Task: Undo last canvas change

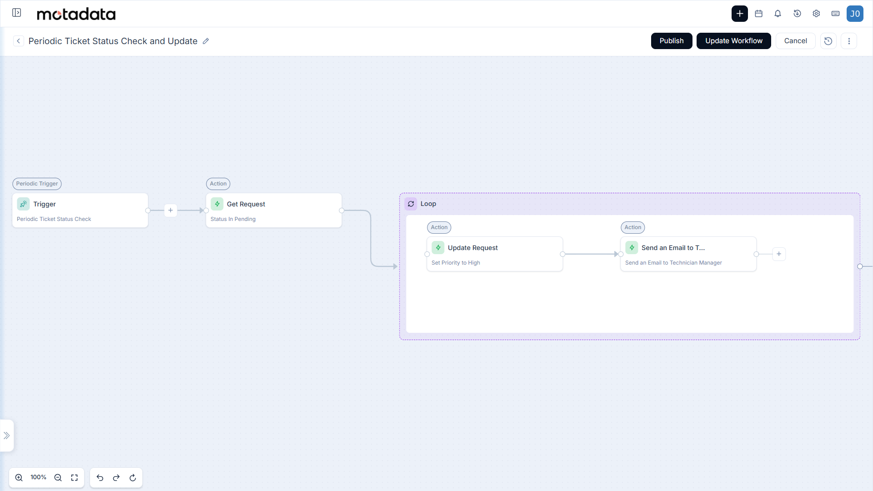Action: [x=100, y=477]
